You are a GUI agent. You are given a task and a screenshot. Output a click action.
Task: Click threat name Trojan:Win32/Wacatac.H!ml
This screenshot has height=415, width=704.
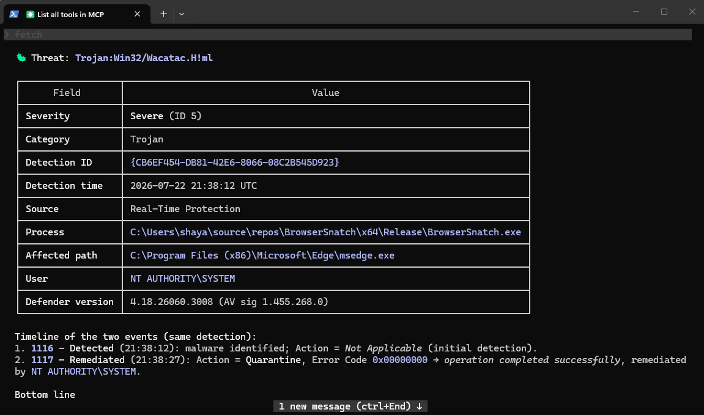[x=144, y=58]
